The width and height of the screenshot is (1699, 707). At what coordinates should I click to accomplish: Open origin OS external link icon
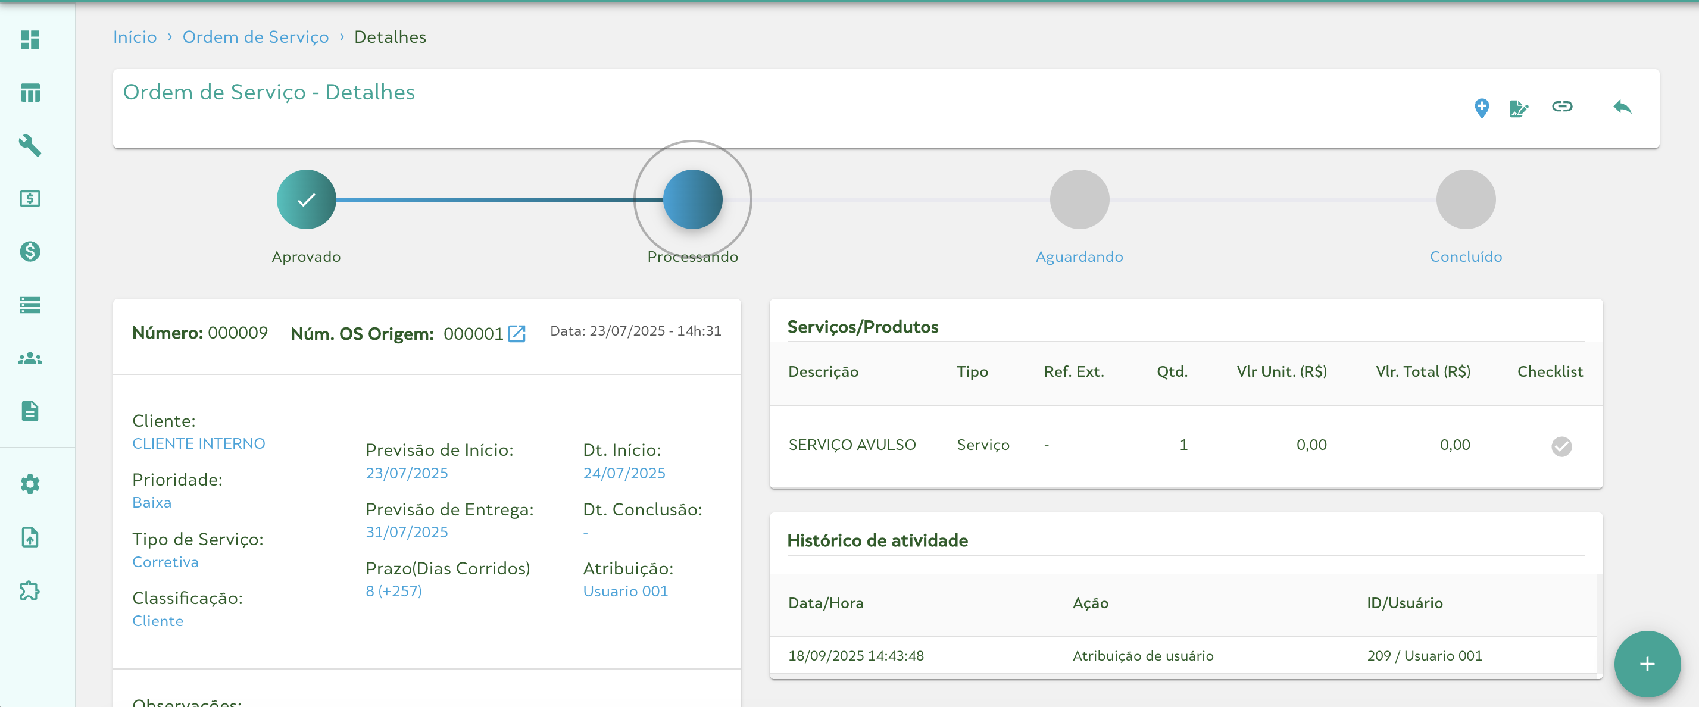click(x=517, y=334)
